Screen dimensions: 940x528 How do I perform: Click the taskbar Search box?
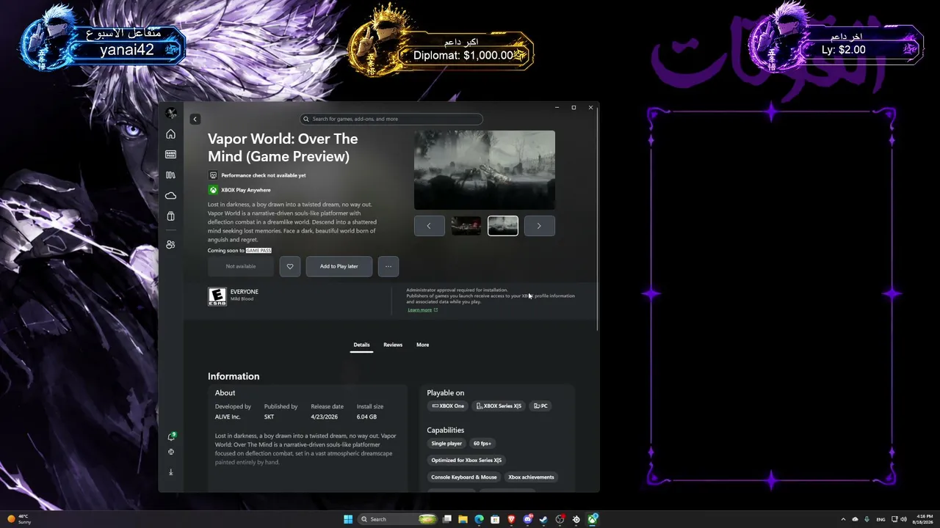coord(397,519)
